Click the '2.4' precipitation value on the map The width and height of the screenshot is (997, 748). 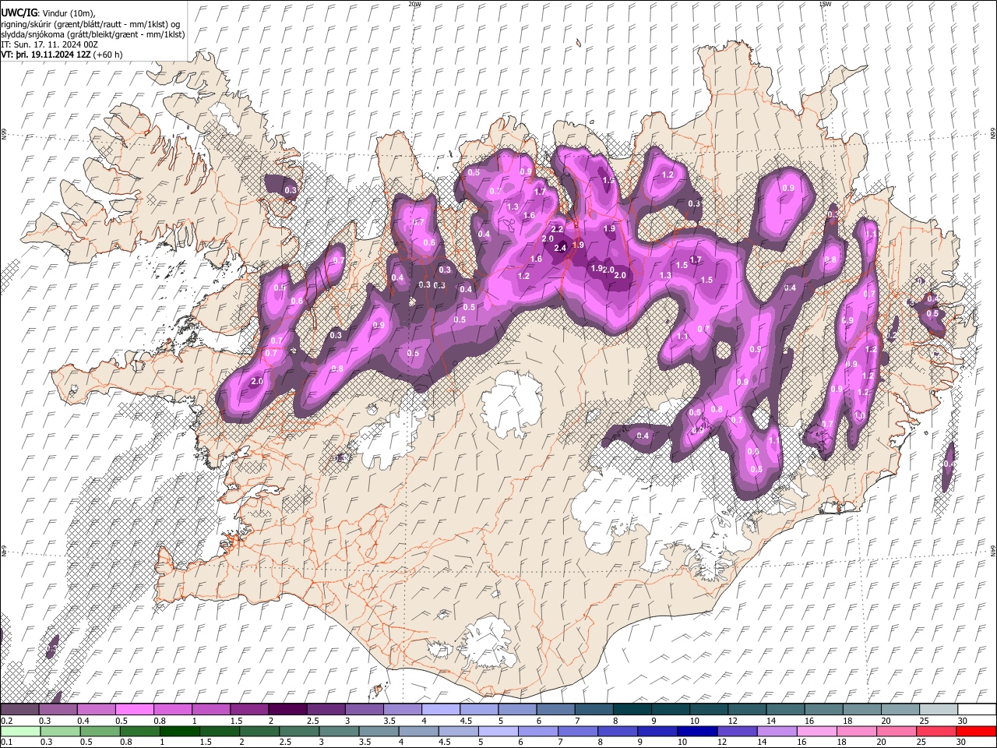(560, 248)
